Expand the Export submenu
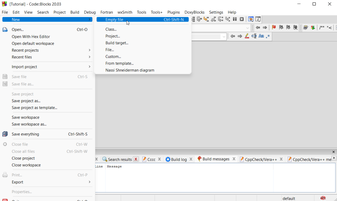Viewport: 337px width, 201px height. click(x=47, y=182)
